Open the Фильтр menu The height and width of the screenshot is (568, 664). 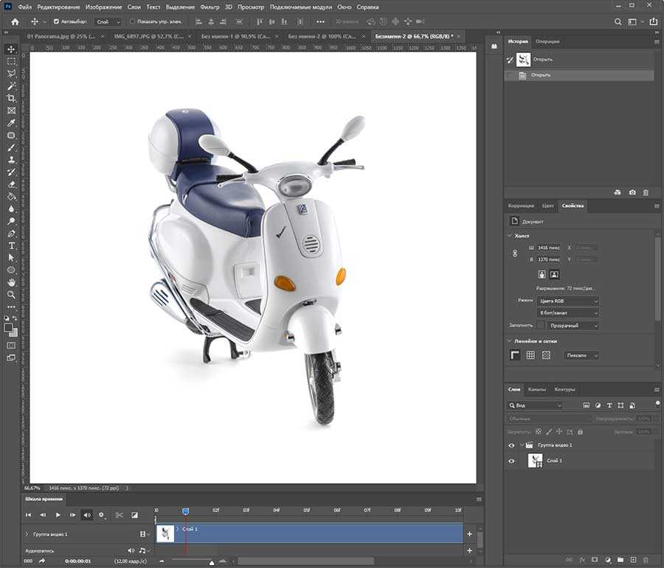point(210,7)
